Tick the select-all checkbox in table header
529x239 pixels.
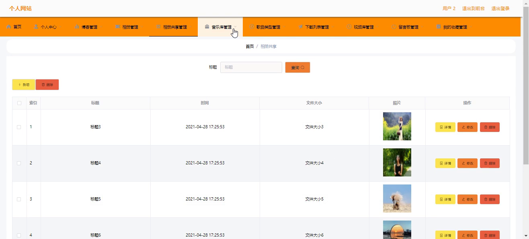19,103
